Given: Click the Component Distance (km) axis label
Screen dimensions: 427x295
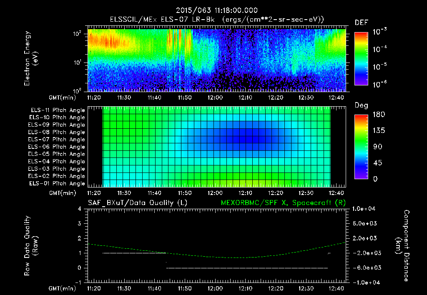Looking at the screenshot, I should click(x=402, y=246).
